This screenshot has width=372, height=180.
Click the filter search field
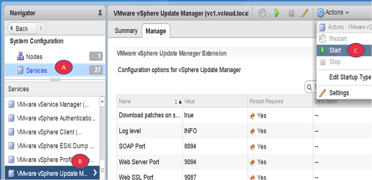pos(311,88)
